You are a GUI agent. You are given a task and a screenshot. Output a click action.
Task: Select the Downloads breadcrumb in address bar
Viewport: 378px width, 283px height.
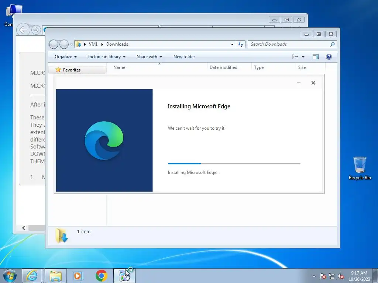[117, 44]
